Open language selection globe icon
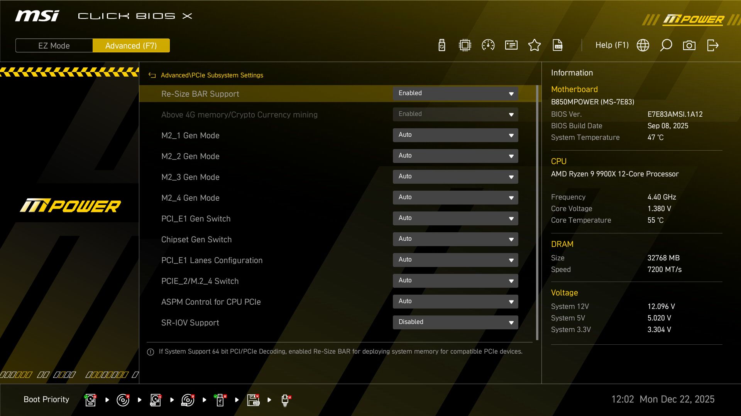 point(643,45)
